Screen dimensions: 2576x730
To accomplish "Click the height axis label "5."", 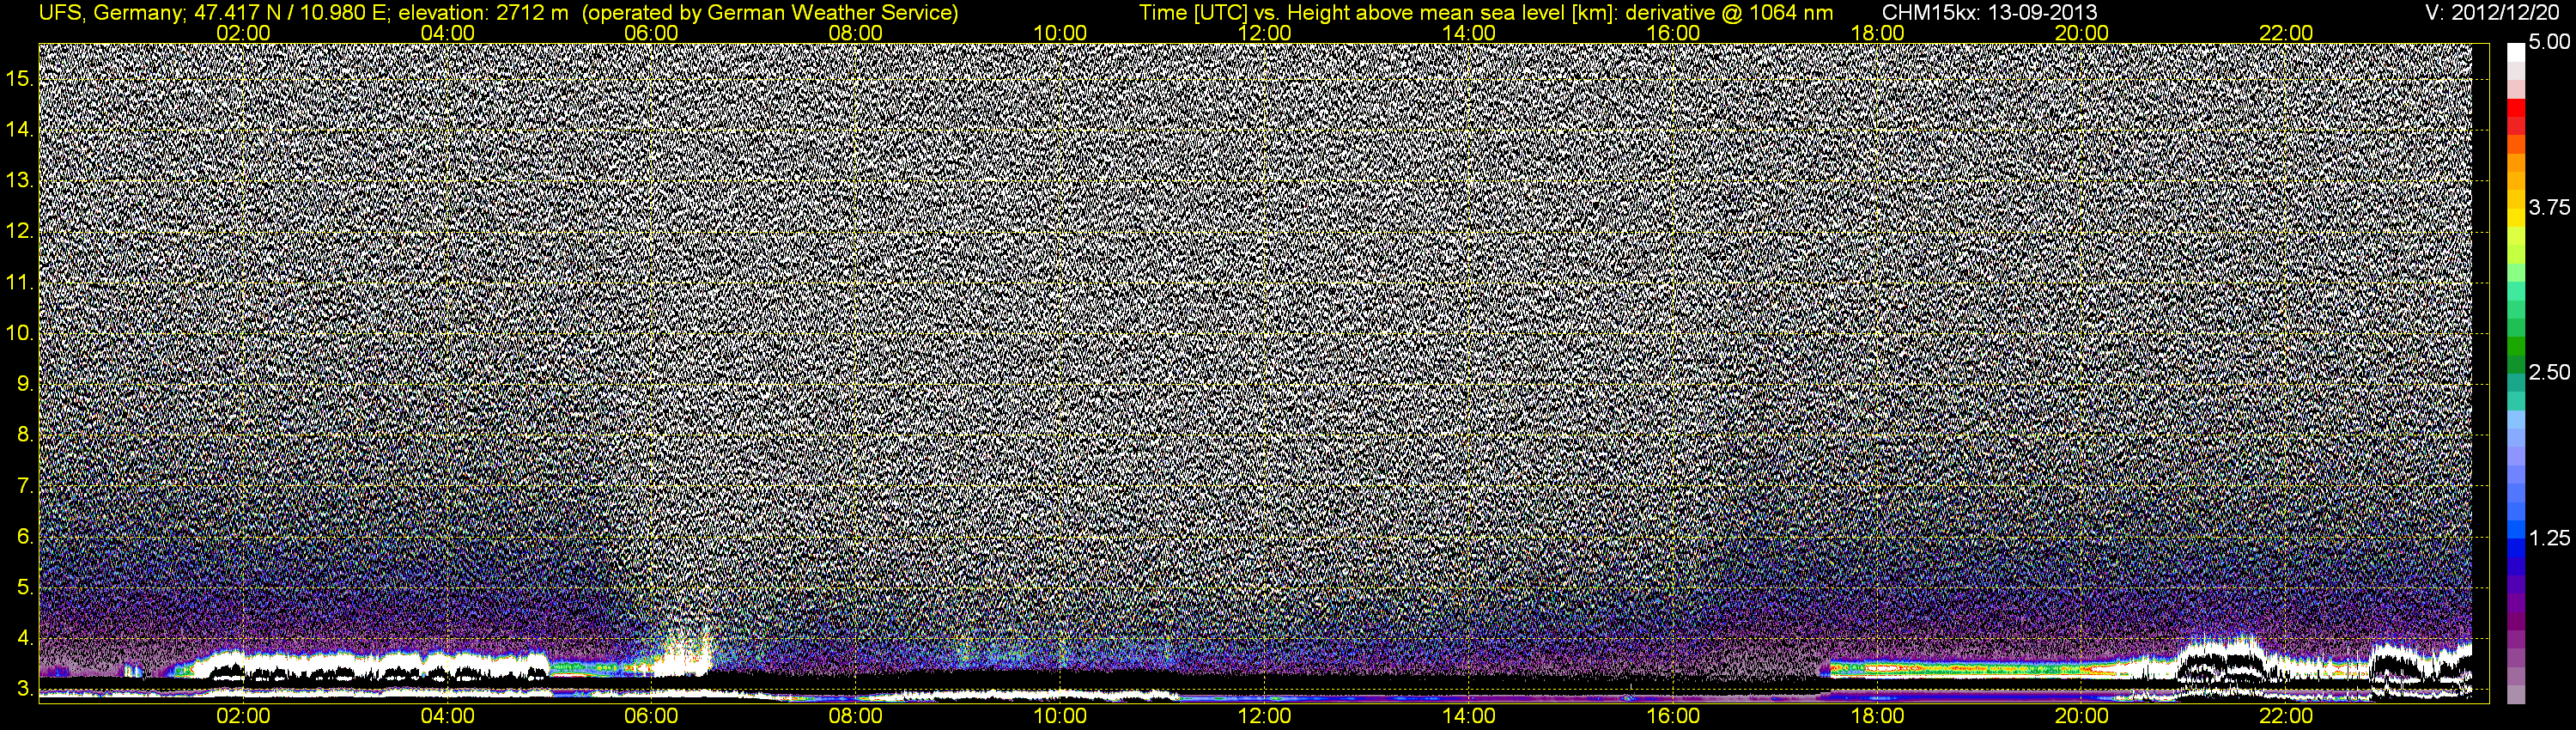I will click(25, 588).
